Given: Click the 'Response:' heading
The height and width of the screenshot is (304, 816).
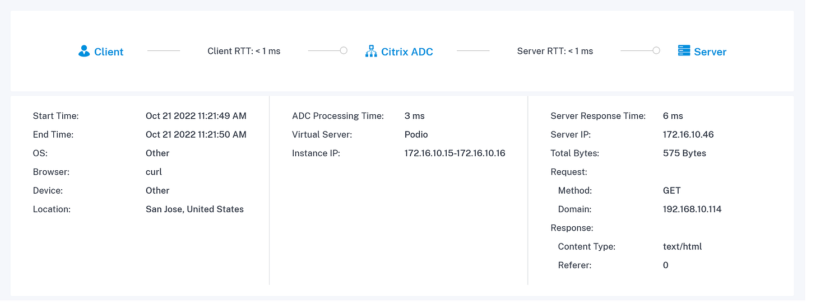Looking at the screenshot, I should [572, 228].
